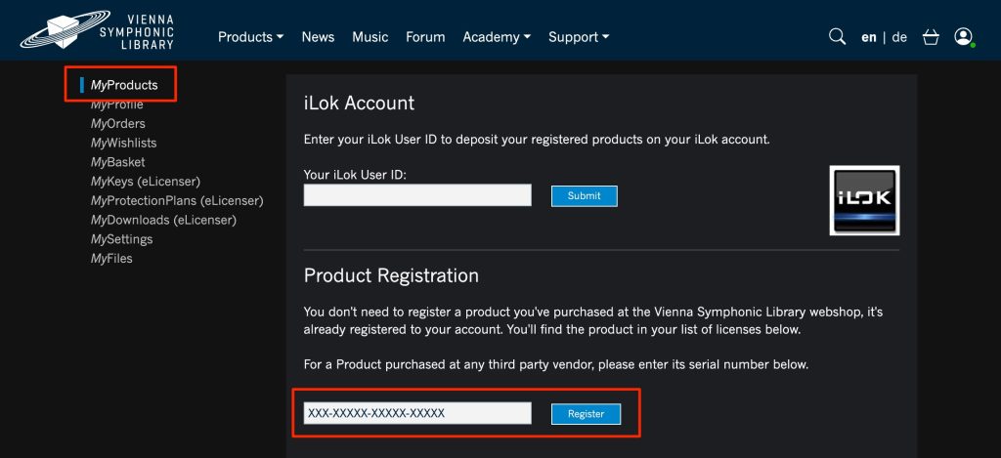Open MyOrders in the sidebar
Viewport: 1001px width, 458px height.
[118, 124]
